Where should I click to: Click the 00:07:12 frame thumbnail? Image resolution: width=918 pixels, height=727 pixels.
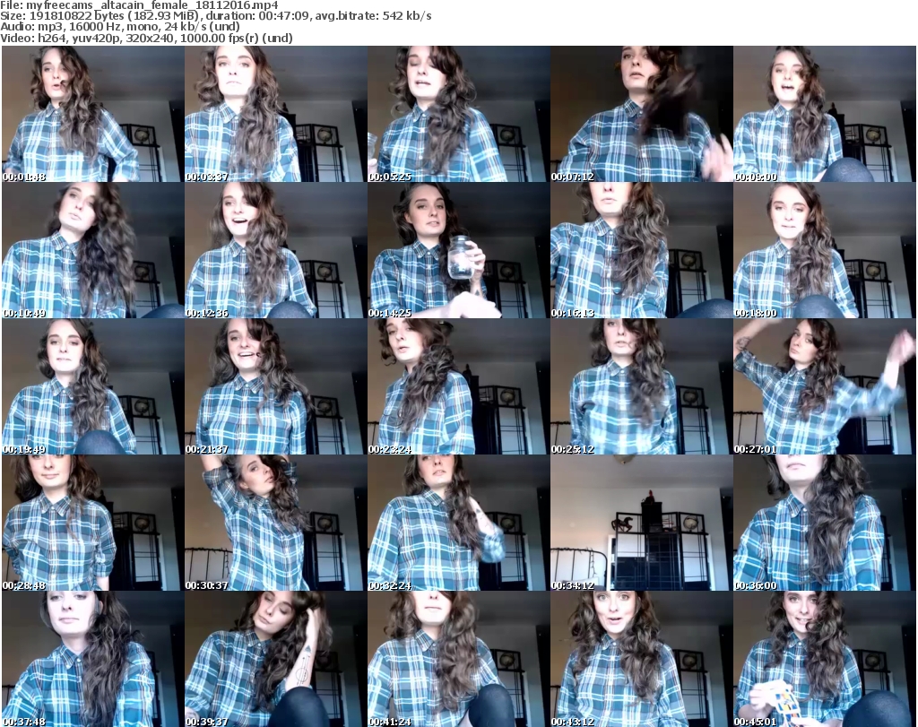(642, 114)
